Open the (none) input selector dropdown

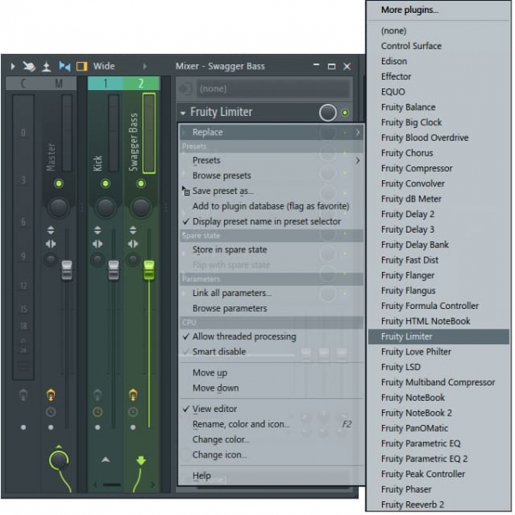click(x=273, y=89)
